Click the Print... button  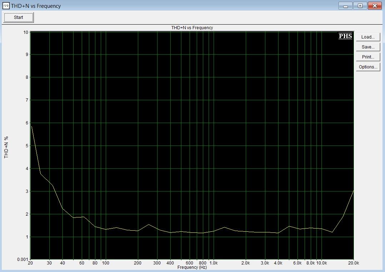(x=368, y=57)
